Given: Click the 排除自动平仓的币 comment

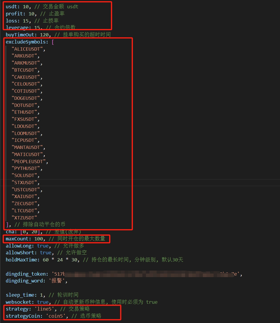Looking at the screenshot, I should tap(40, 224).
